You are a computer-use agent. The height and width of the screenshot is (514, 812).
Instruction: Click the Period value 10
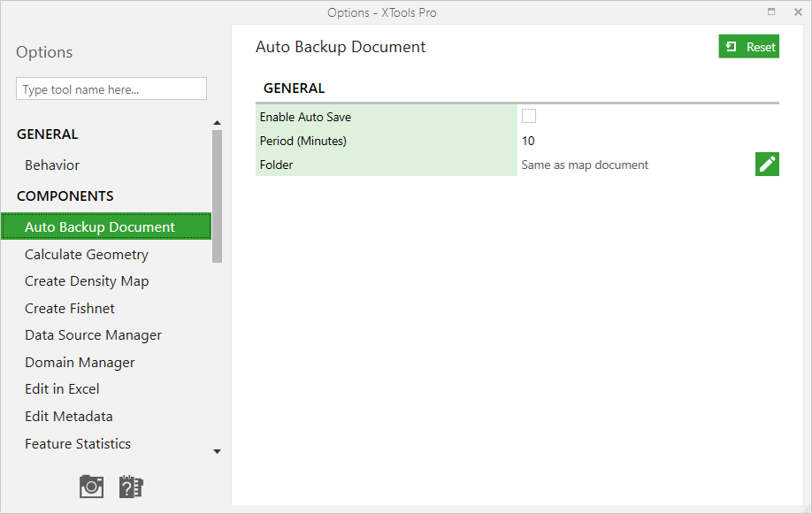(528, 141)
